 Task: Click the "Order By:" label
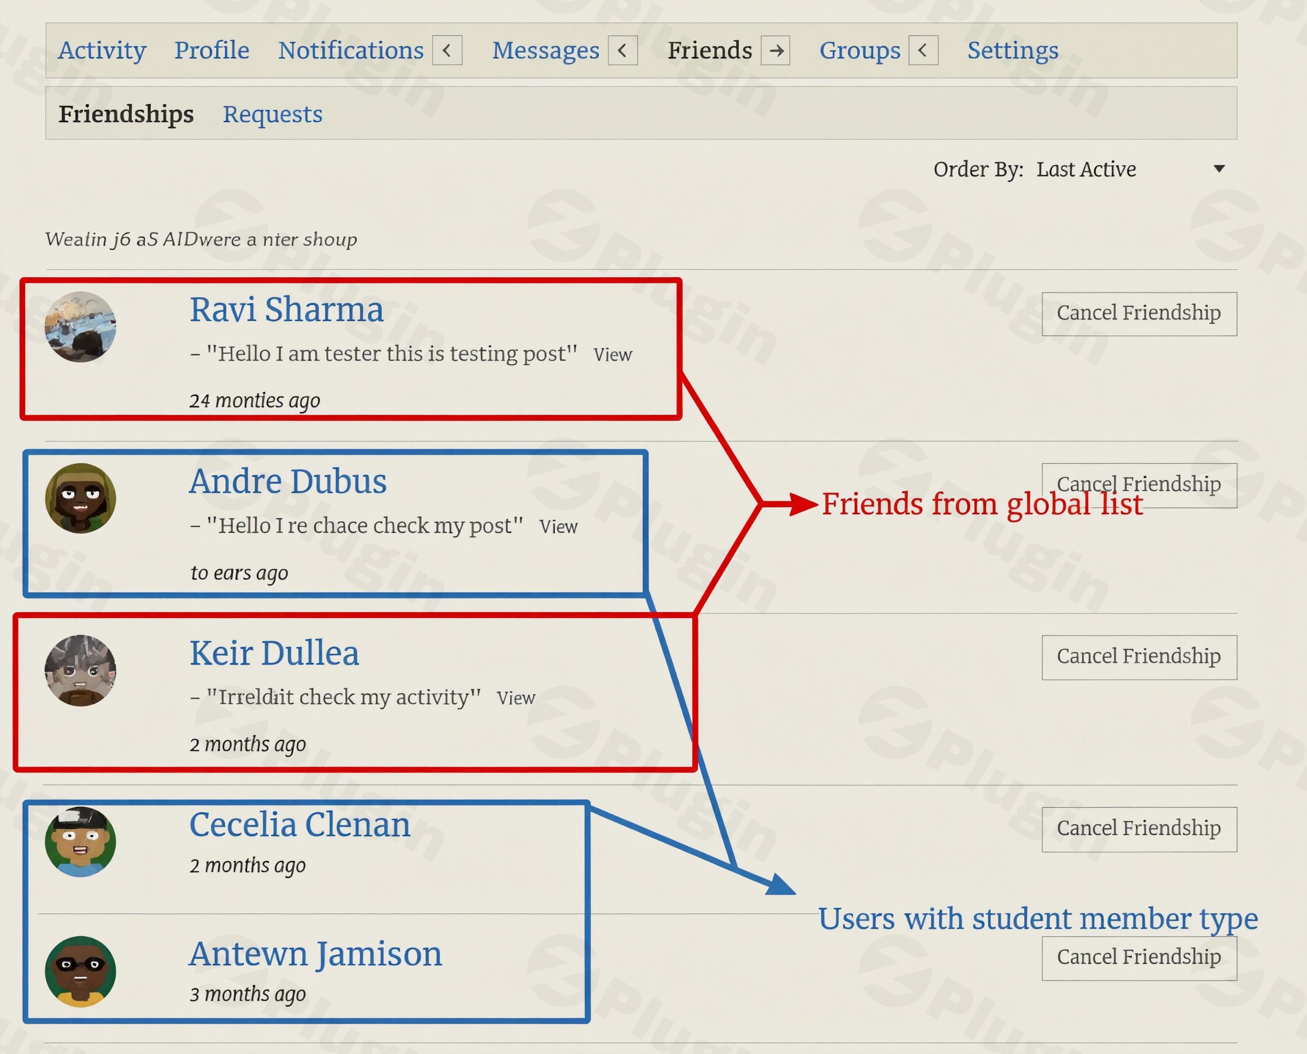pos(978,169)
